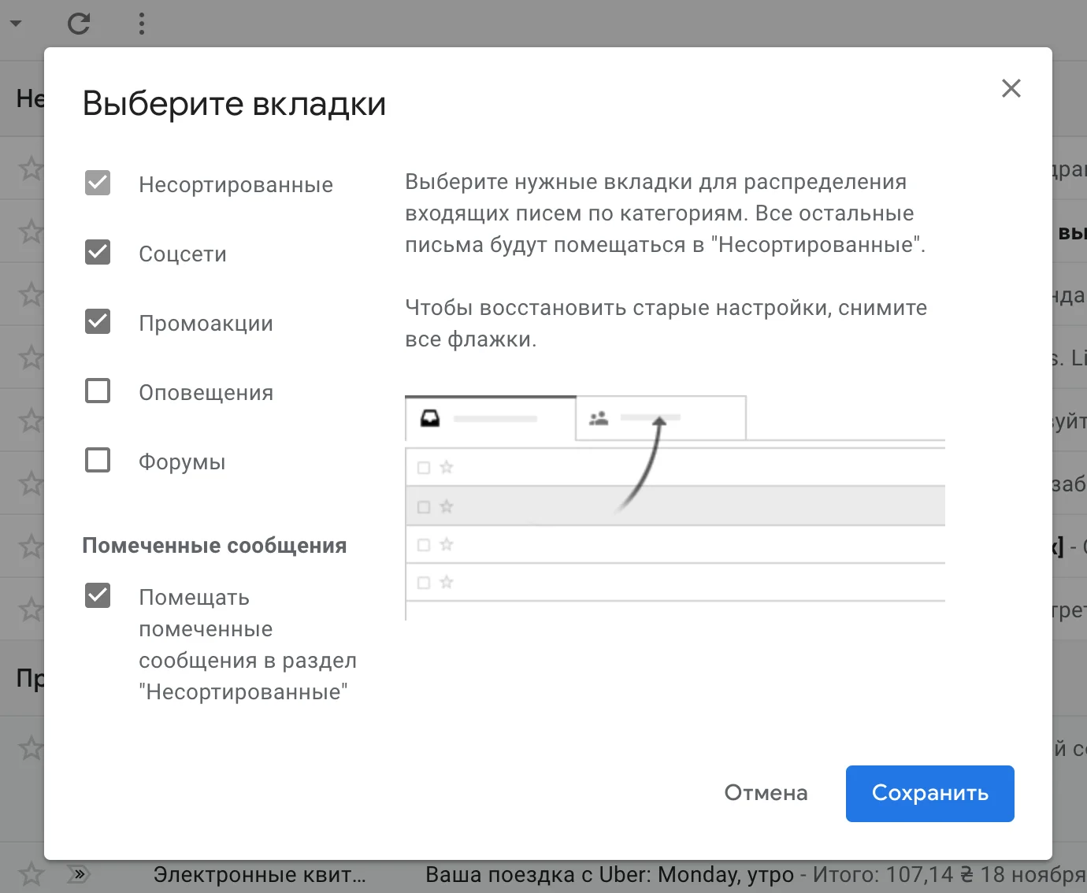Image resolution: width=1087 pixels, height=893 pixels.
Task: Expand the select dropdown arrow at top left
Action: coord(16,24)
